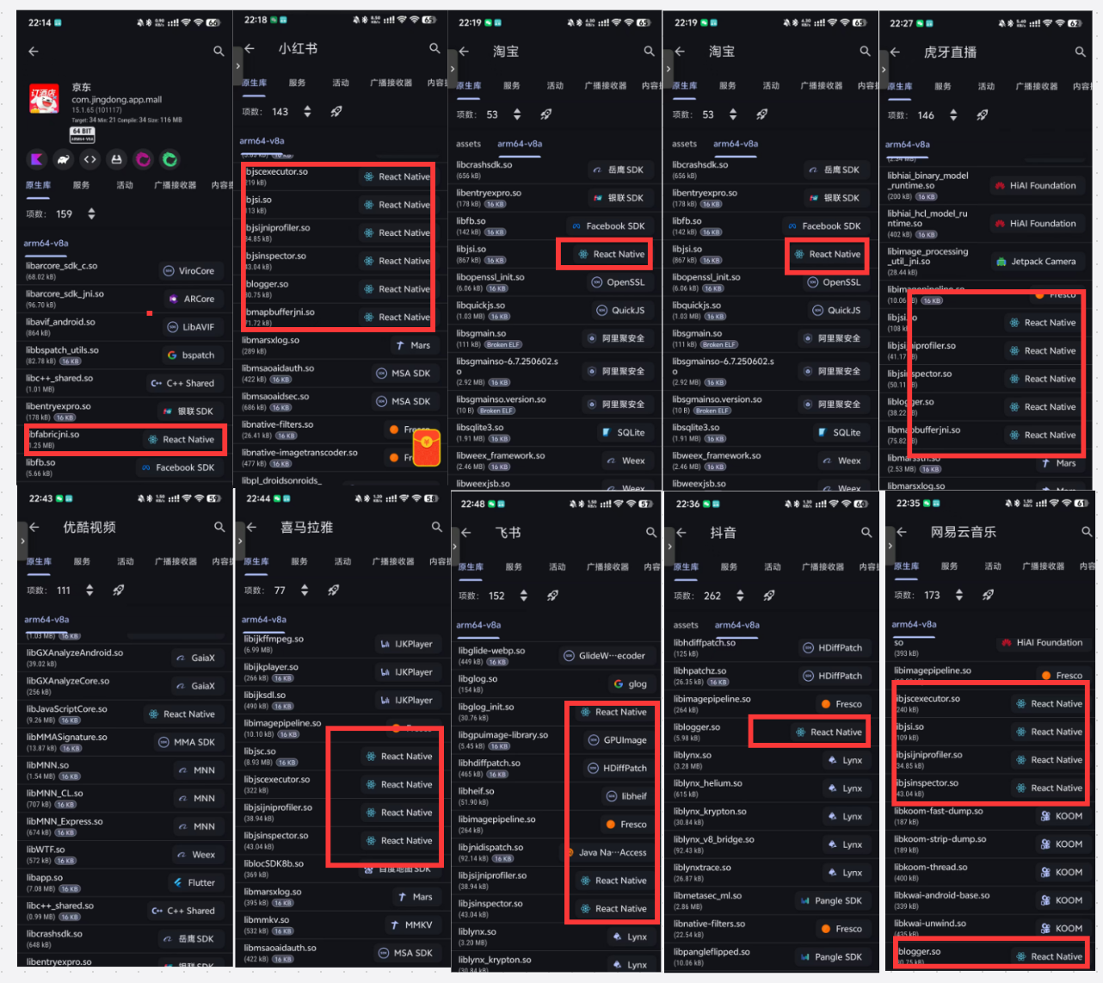1103x983 pixels.
Task: Go back from the 飞书 screen
Action: coord(465,533)
